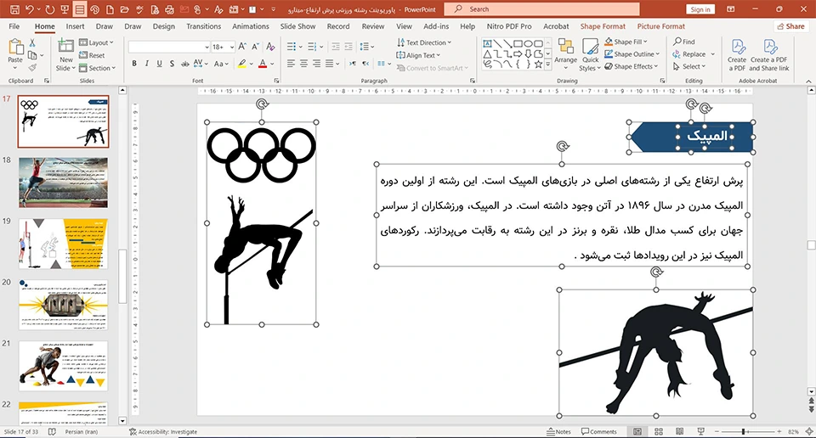Click the rotate handle above Olympic image
The height and width of the screenshot is (438, 816).
[262, 104]
